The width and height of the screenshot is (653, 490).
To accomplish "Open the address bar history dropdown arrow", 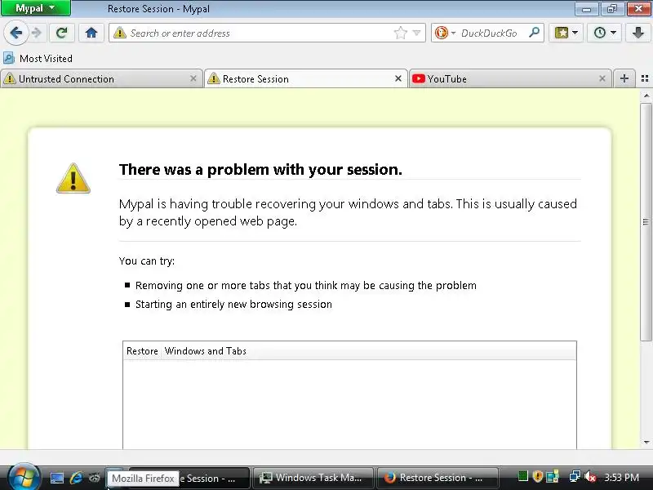I will 416,33.
